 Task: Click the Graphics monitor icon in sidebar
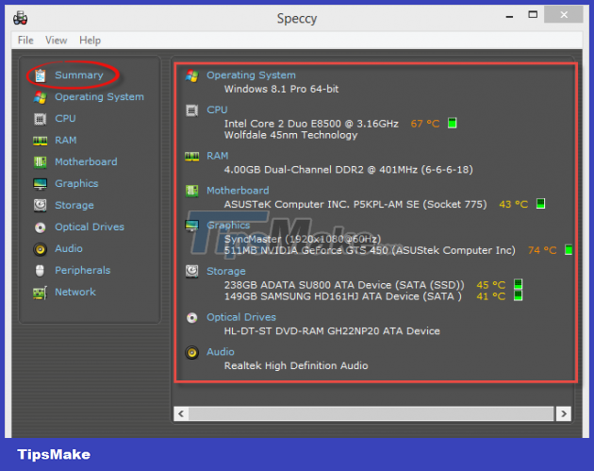tap(41, 184)
